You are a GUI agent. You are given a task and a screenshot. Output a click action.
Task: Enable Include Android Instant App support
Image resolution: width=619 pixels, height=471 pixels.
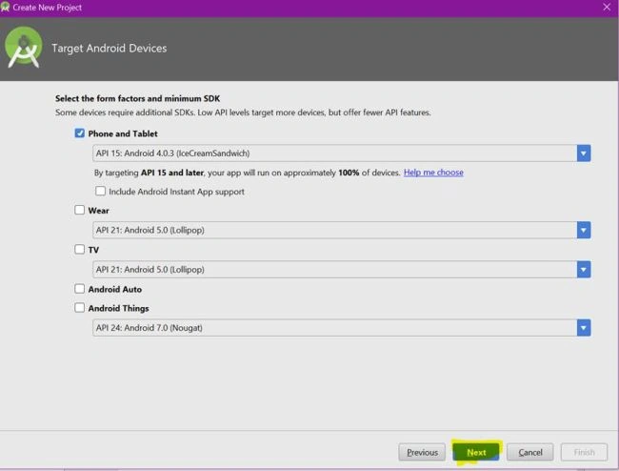[x=101, y=192]
